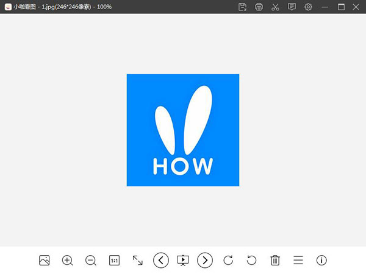Go to next image

tap(205, 260)
